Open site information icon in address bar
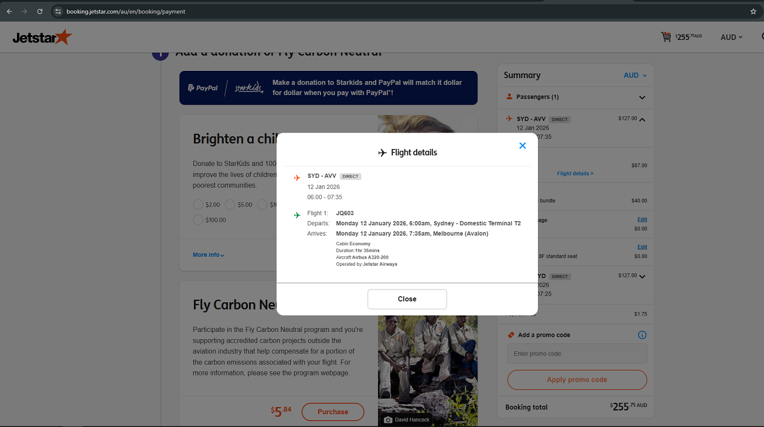Viewport: 764px width, 427px height. tap(58, 12)
